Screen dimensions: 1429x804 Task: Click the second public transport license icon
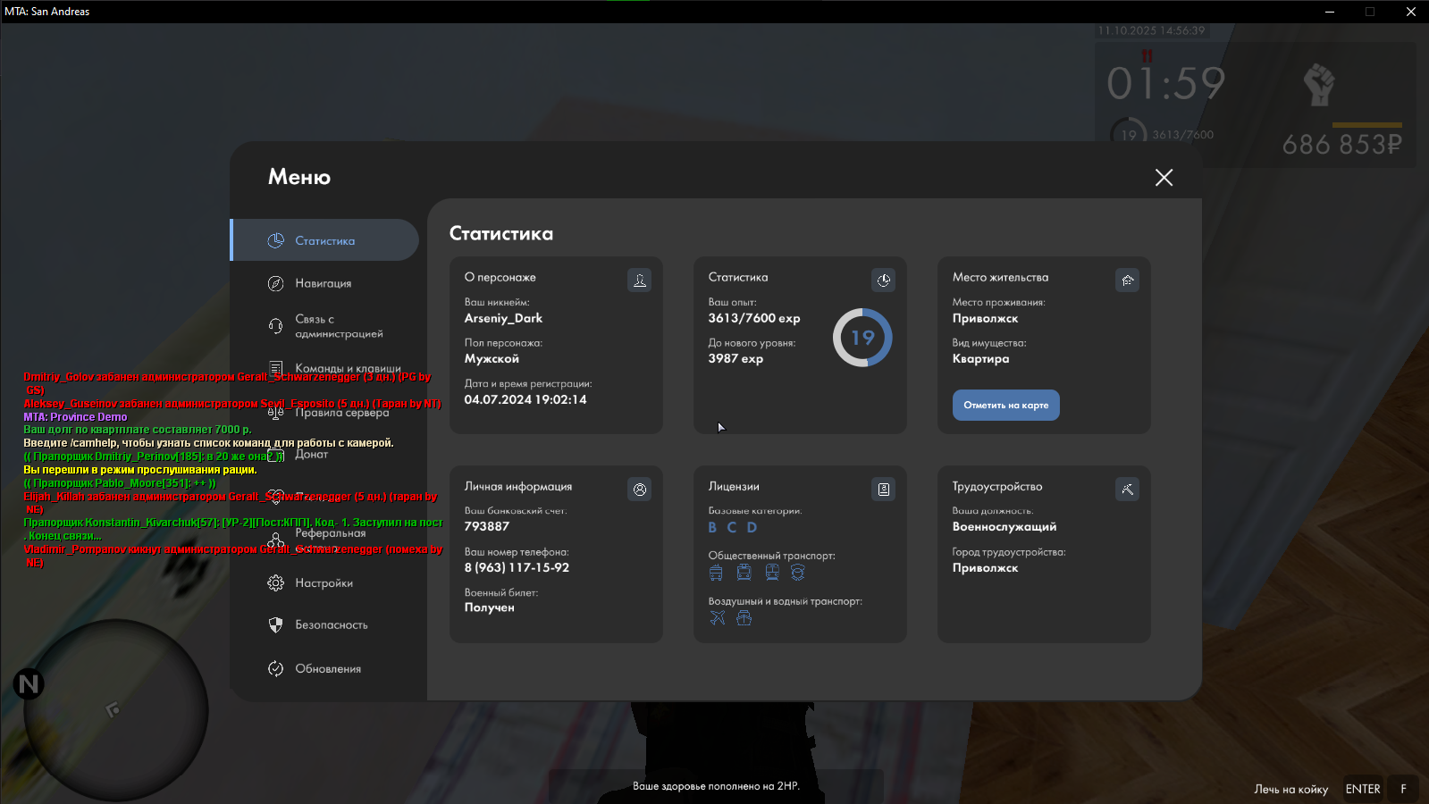[x=744, y=573]
